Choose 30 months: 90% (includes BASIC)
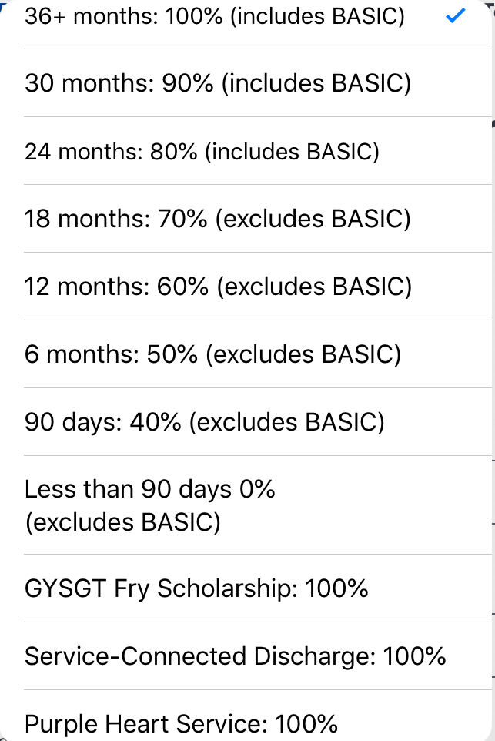Viewport: 495px width, 741px height. pos(218,83)
